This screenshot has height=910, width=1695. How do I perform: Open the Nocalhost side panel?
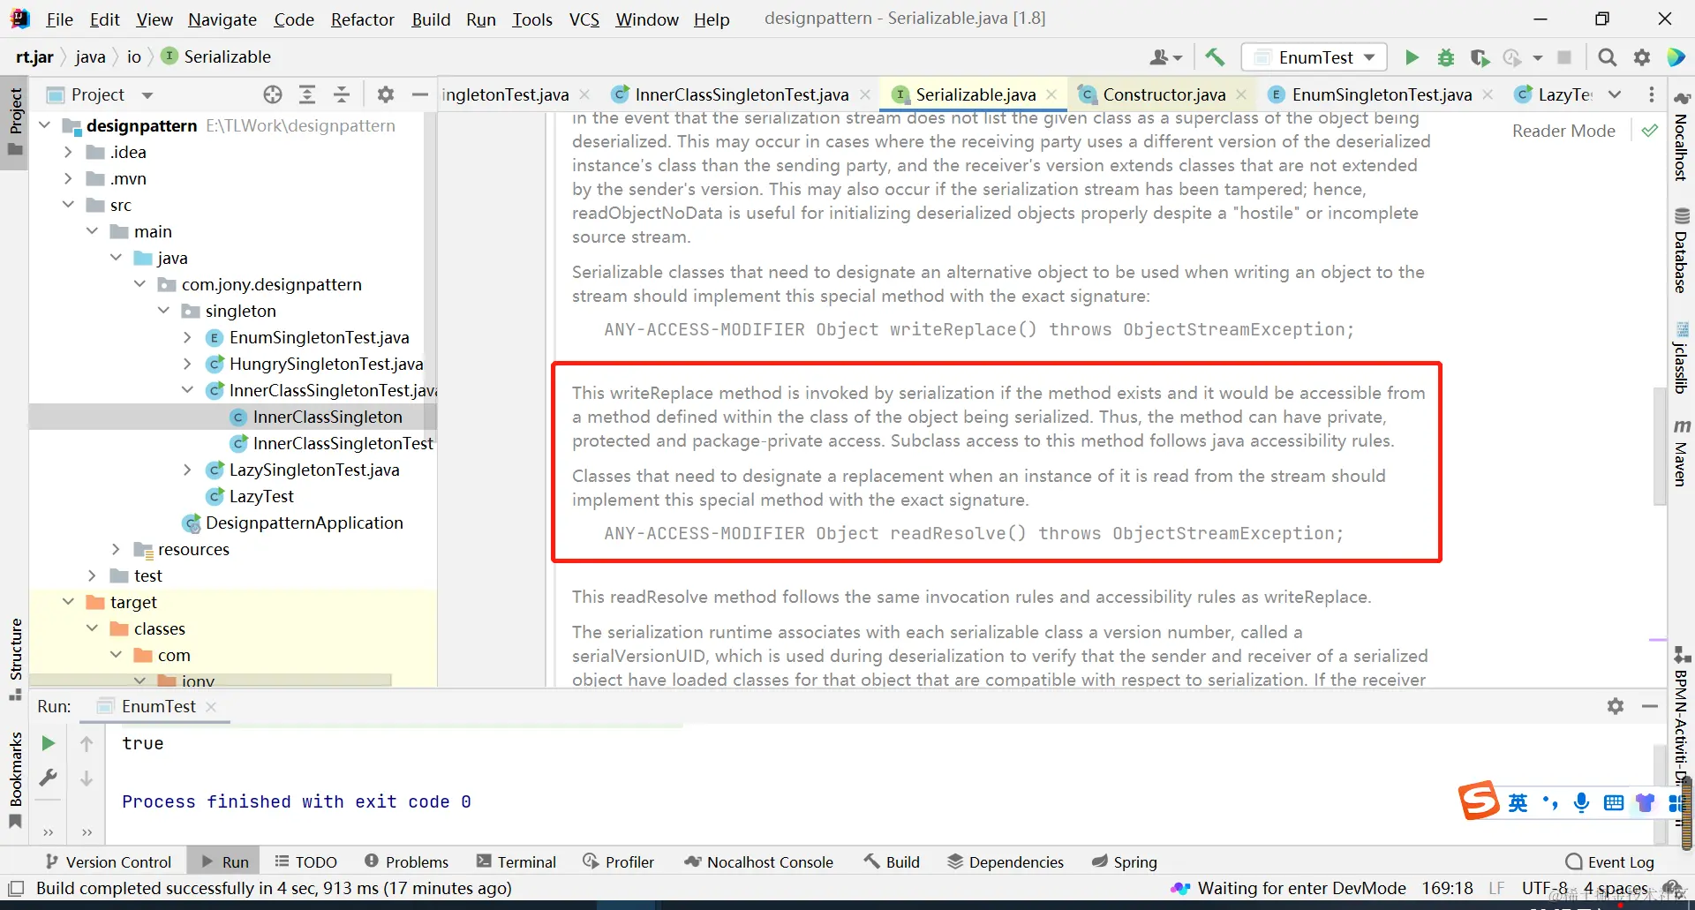(x=1682, y=136)
